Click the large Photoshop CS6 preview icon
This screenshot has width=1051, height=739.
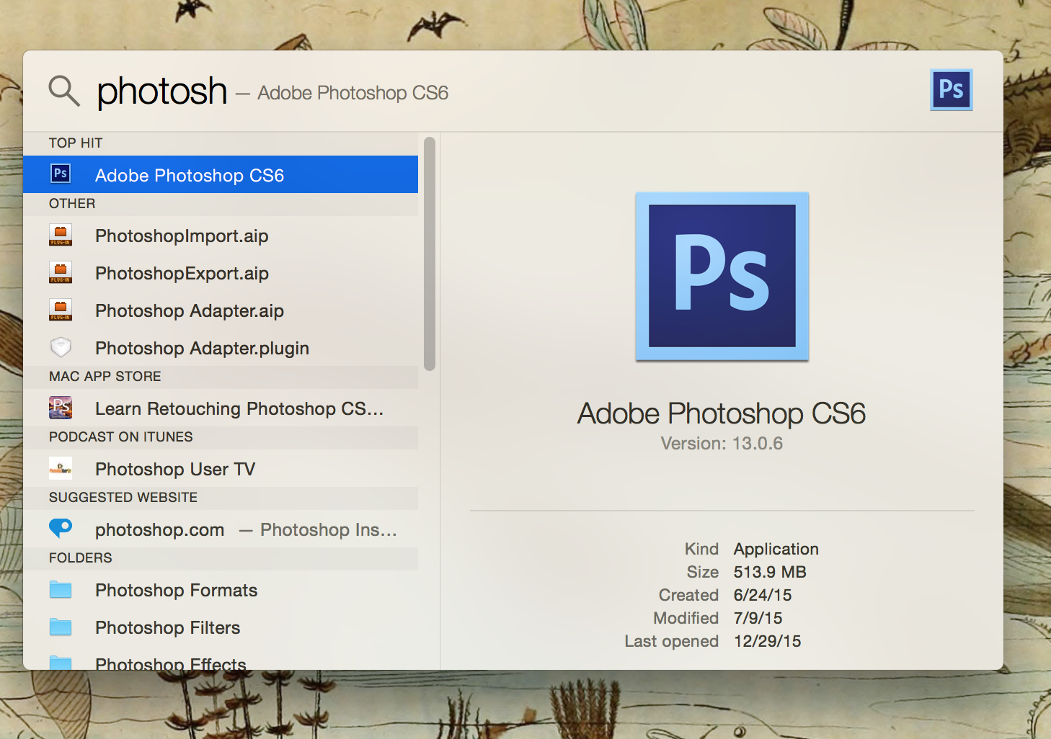click(722, 277)
